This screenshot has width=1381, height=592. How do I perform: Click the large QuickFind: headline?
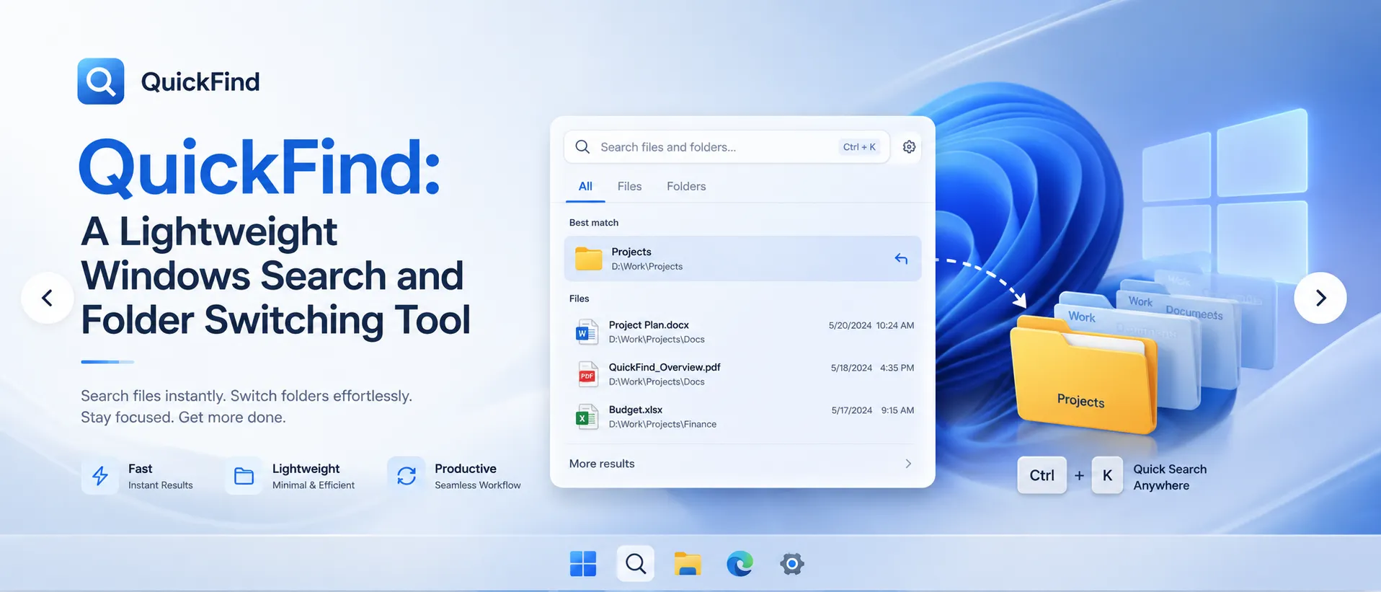(259, 167)
